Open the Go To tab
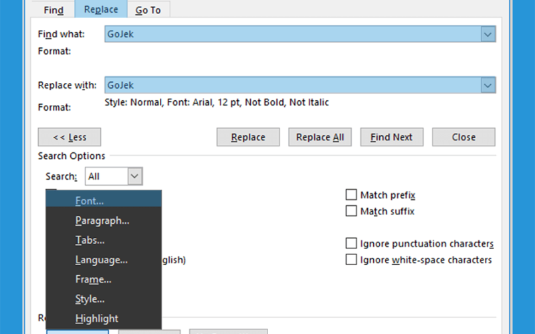Screen dimensions: 535x334 point(148,9)
